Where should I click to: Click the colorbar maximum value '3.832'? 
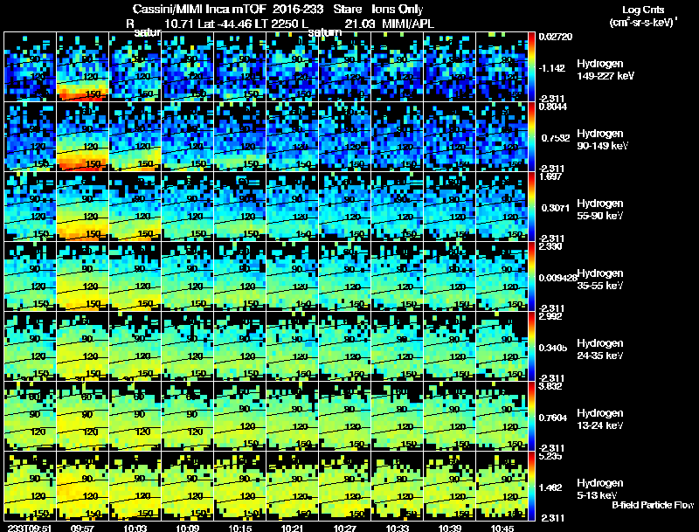[x=550, y=386]
